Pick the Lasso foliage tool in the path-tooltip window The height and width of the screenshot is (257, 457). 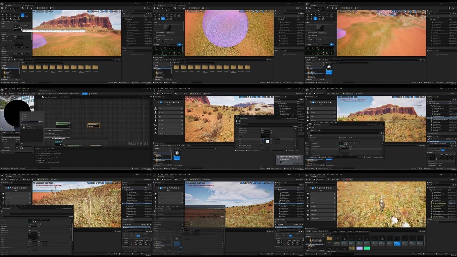[x=19, y=15]
